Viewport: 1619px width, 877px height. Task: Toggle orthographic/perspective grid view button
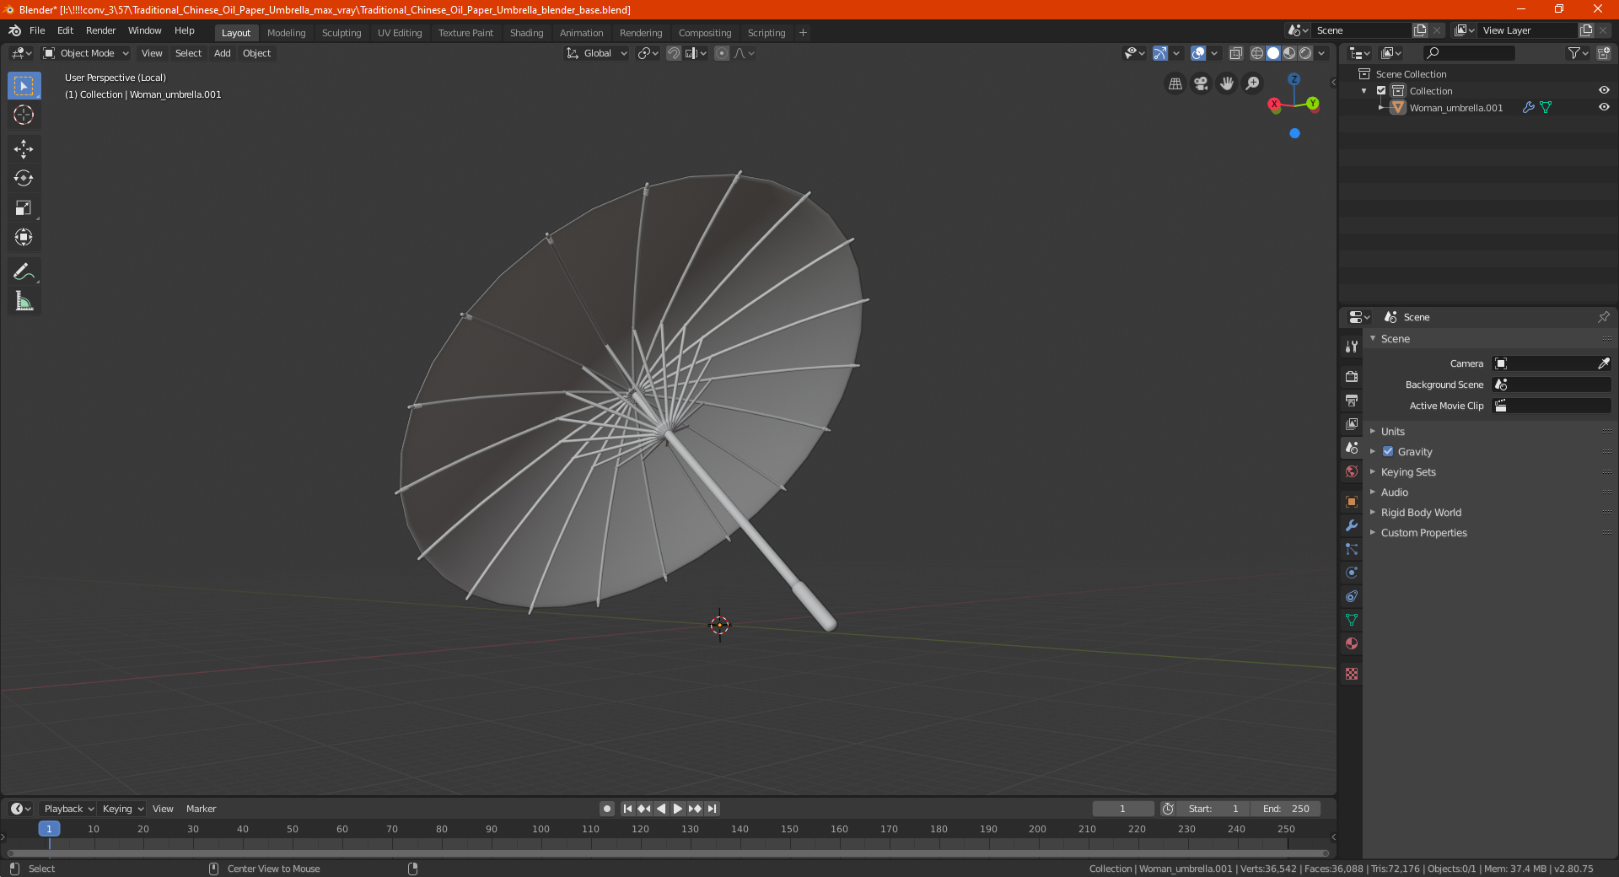click(x=1175, y=83)
